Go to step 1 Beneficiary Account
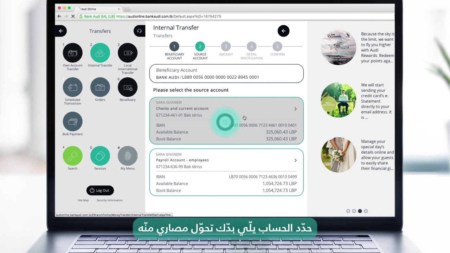 point(174,46)
